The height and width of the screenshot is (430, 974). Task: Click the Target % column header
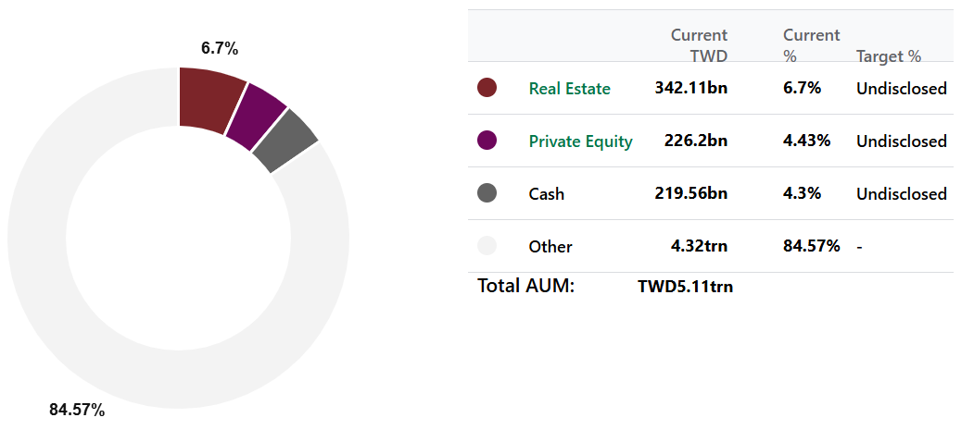coord(888,56)
